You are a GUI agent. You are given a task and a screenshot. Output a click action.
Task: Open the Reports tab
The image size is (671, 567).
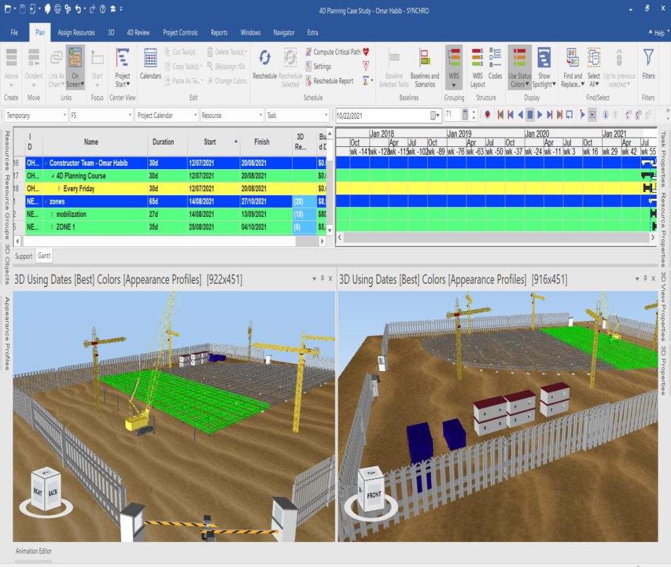point(219,33)
